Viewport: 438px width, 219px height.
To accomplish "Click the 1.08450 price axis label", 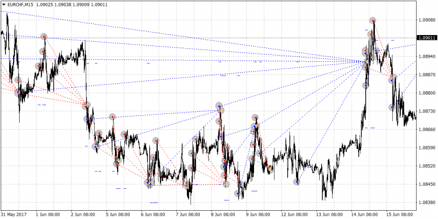I will tap(426, 184).
